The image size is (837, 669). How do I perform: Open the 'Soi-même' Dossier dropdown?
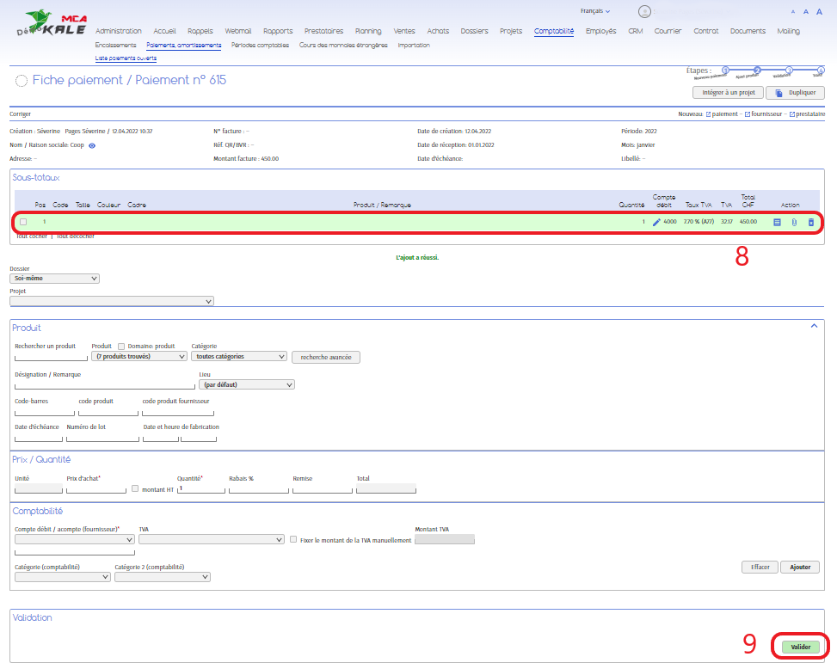click(54, 279)
